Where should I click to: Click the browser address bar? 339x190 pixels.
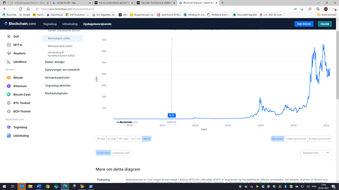pyautogui.click(x=161, y=9)
